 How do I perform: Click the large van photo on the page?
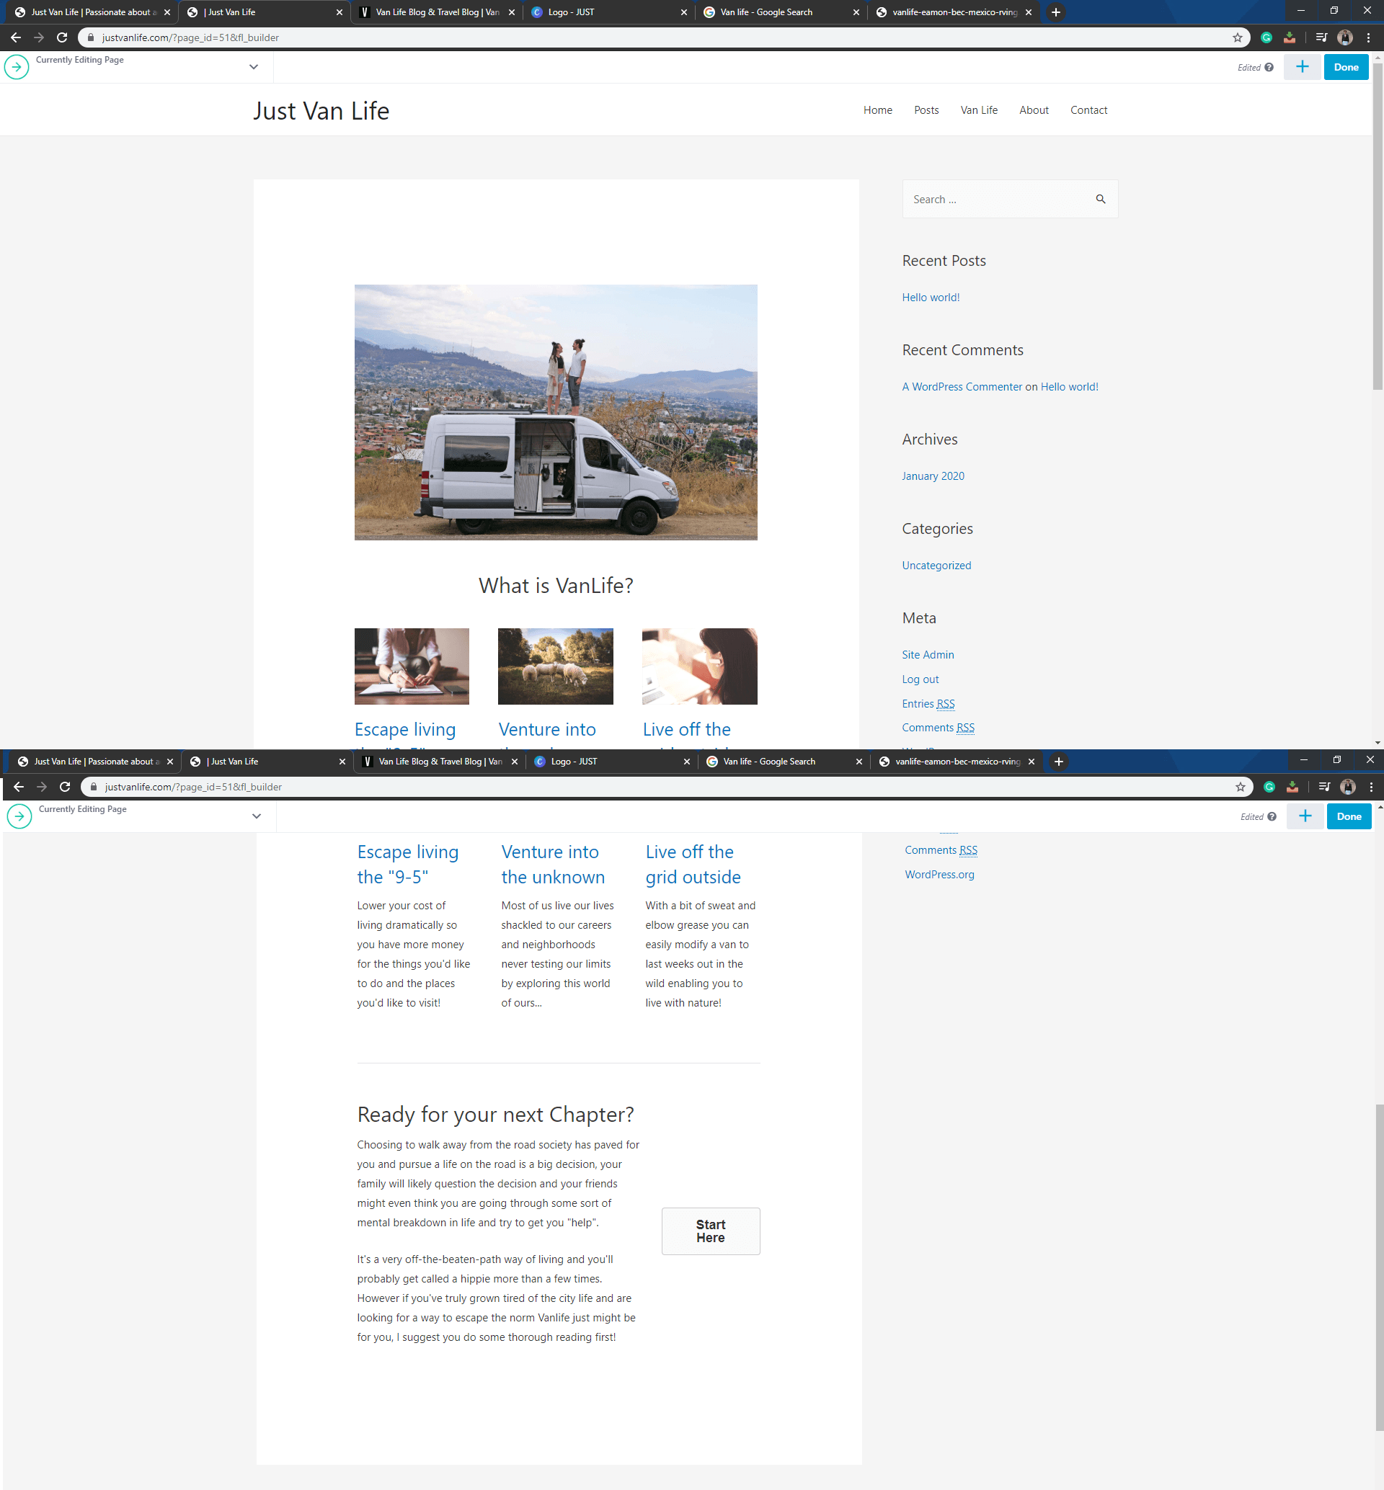click(x=556, y=412)
